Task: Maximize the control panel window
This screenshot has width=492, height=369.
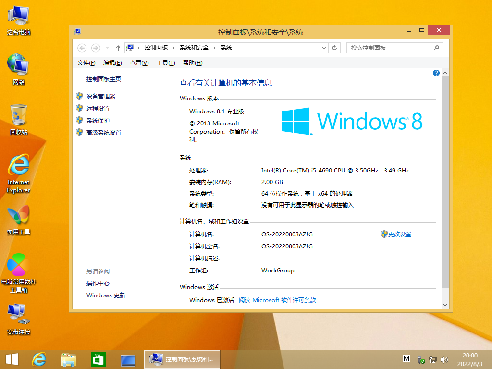Action: [x=422, y=30]
